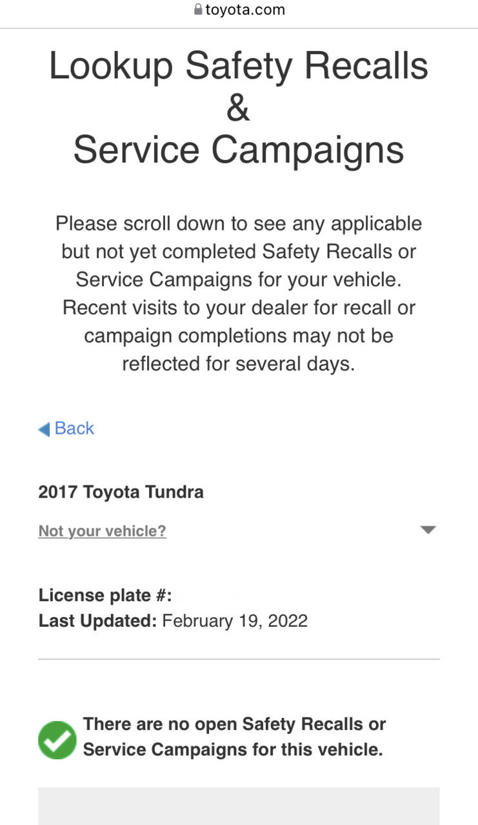The height and width of the screenshot is (825, 478).
Task: Open the 'Not your vehicle?' link
Action: [103, 531]
